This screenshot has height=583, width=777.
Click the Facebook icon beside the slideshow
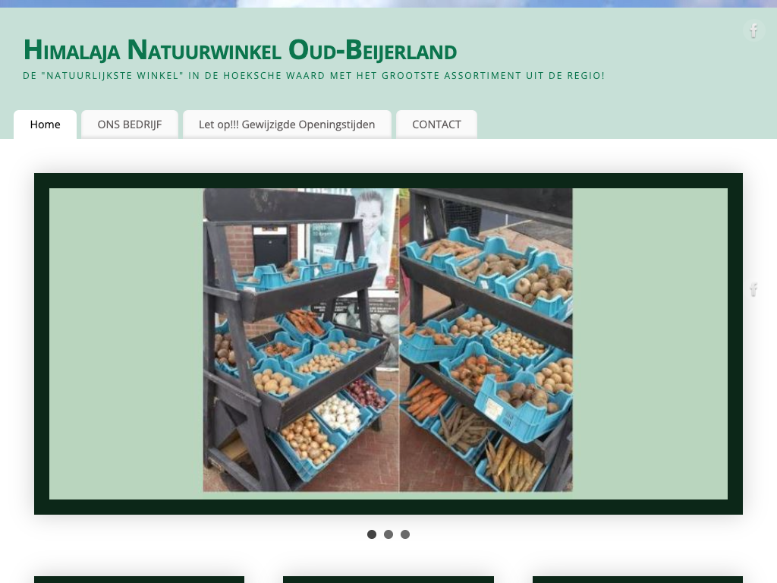[x=753, y=289]
